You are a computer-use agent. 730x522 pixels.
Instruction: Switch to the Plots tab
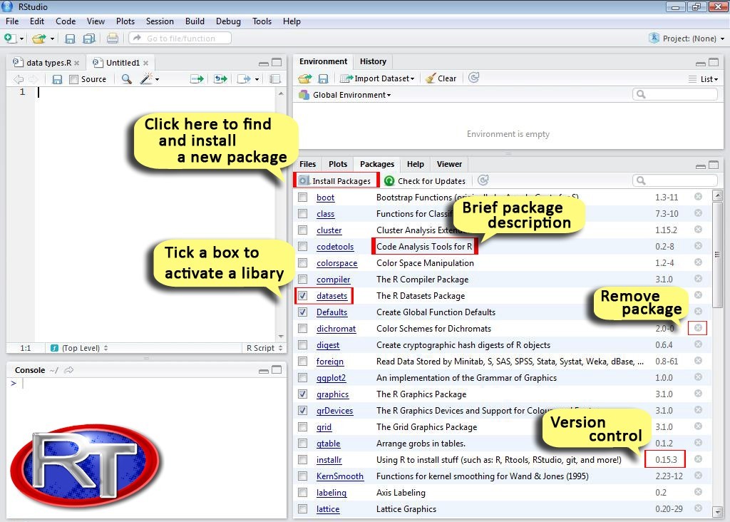[338, 164]
